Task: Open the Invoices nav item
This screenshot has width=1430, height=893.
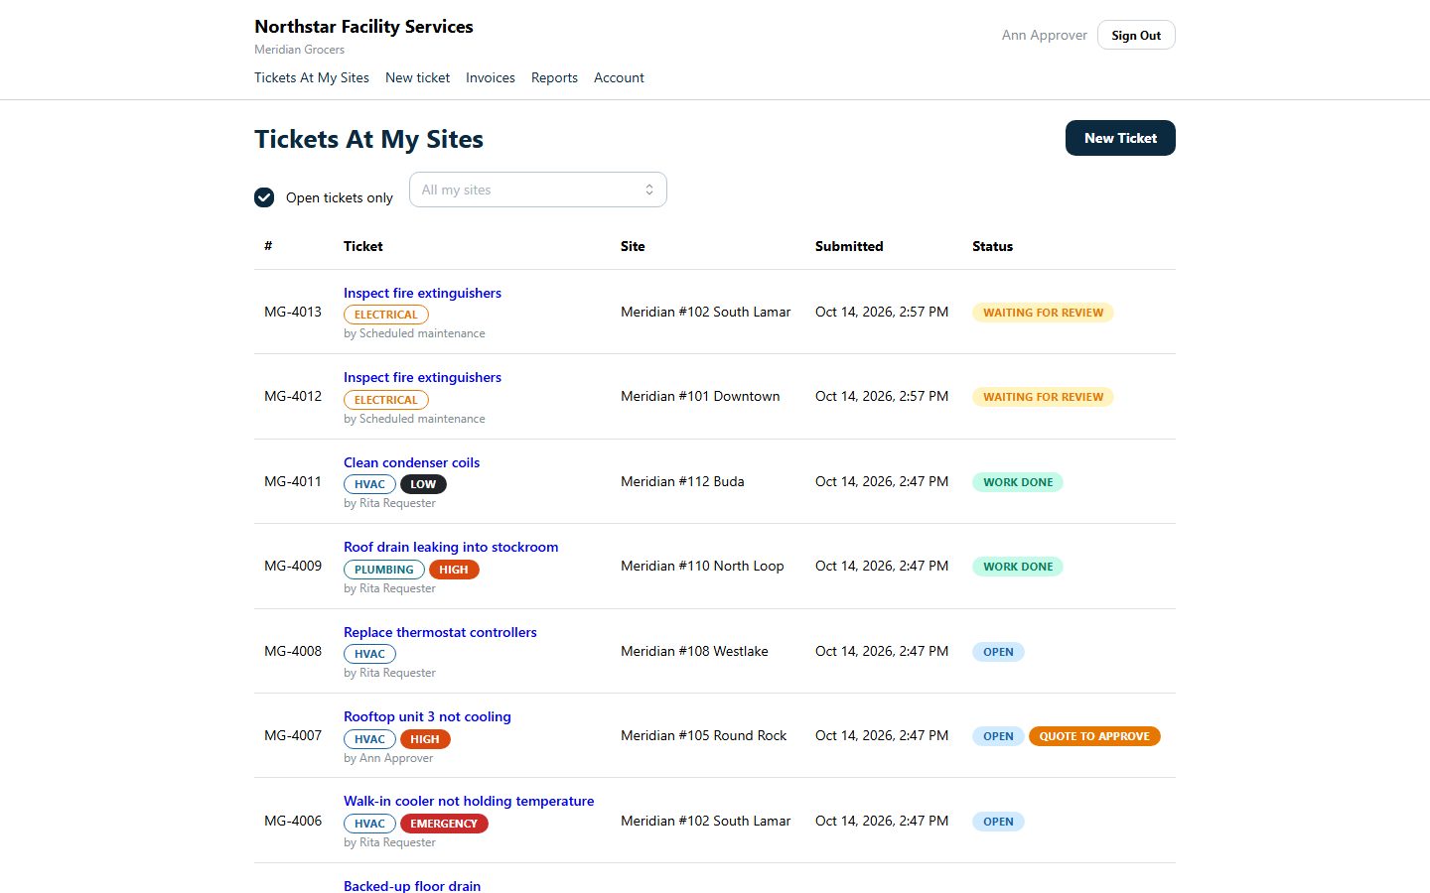Action: point(491,77)
